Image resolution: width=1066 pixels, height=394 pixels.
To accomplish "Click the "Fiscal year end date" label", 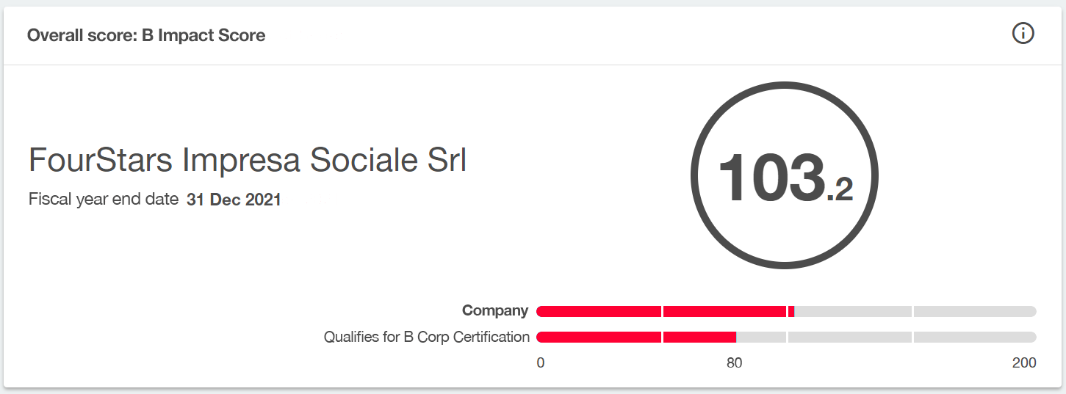I will (104, 199).
